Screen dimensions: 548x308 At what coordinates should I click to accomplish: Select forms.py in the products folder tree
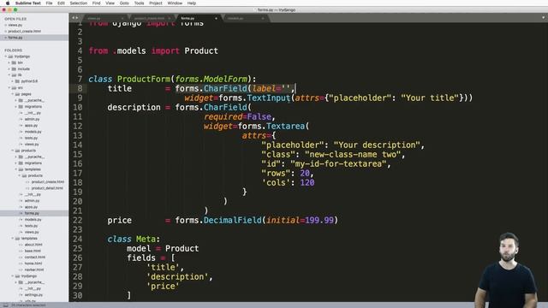click(32, 213)
